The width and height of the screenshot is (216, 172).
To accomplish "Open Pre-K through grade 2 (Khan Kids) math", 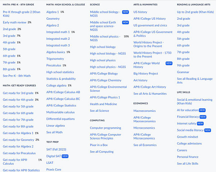I will [21, 14].
